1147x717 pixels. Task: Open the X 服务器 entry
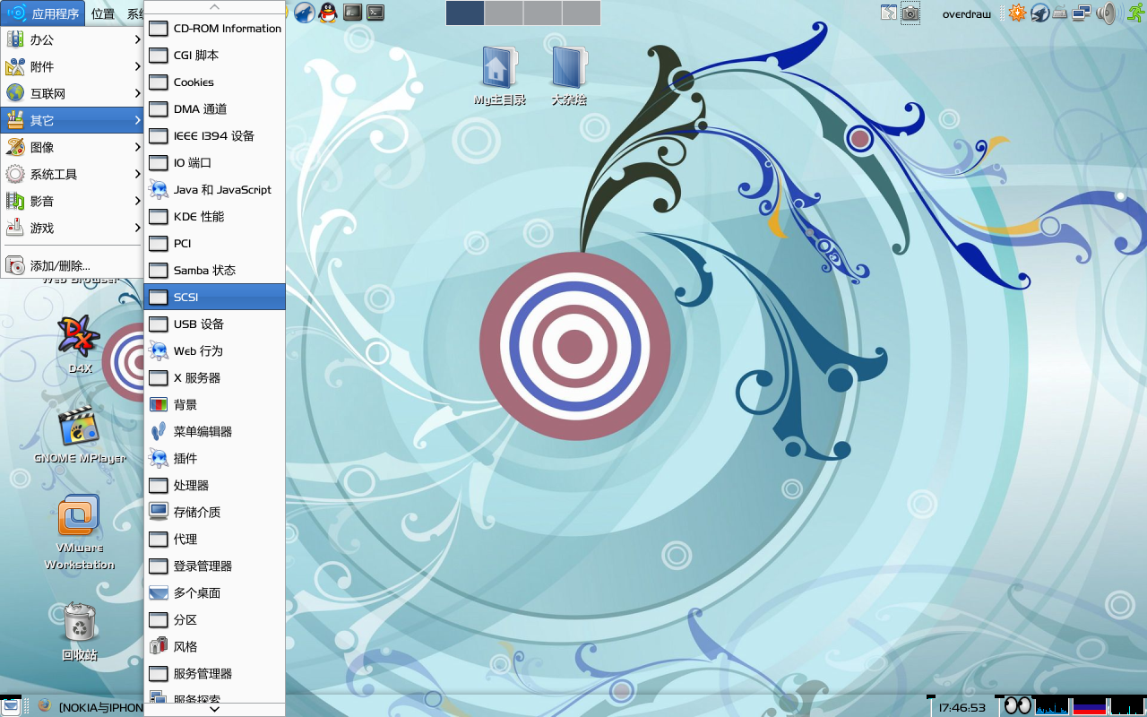(214, 377)
